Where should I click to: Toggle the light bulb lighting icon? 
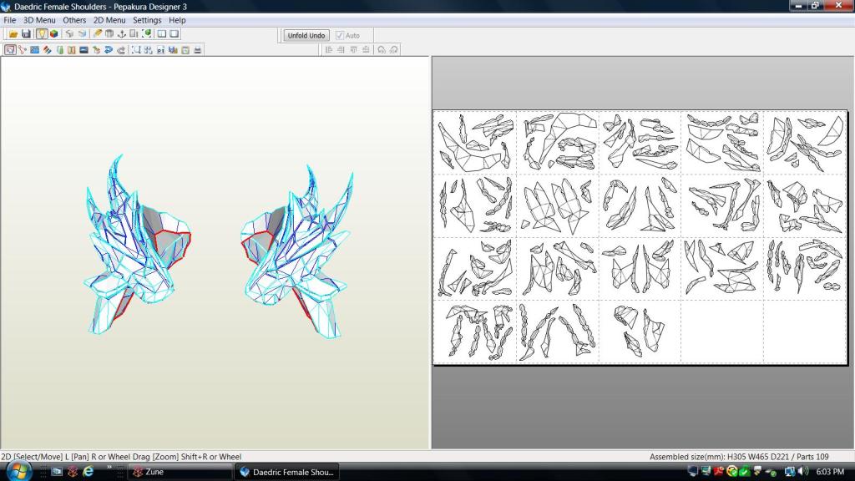pyautogui.click(x=42, y=33)
